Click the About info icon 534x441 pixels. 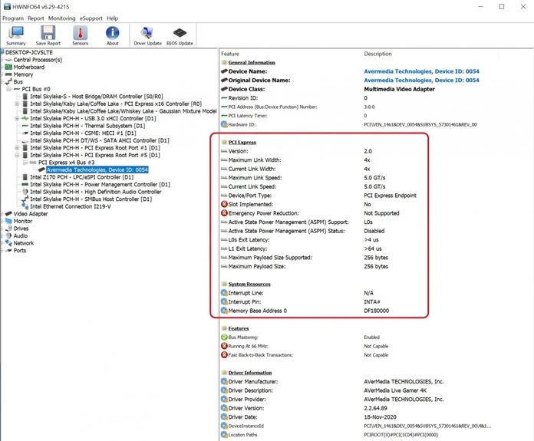pyautogui.click(x=112, y=35)
